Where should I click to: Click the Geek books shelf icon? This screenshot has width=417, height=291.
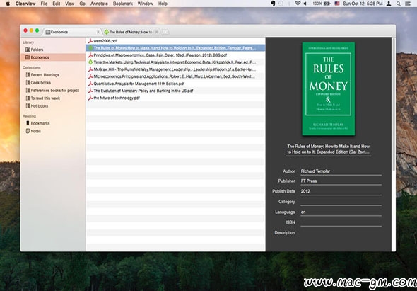point(28,83)
